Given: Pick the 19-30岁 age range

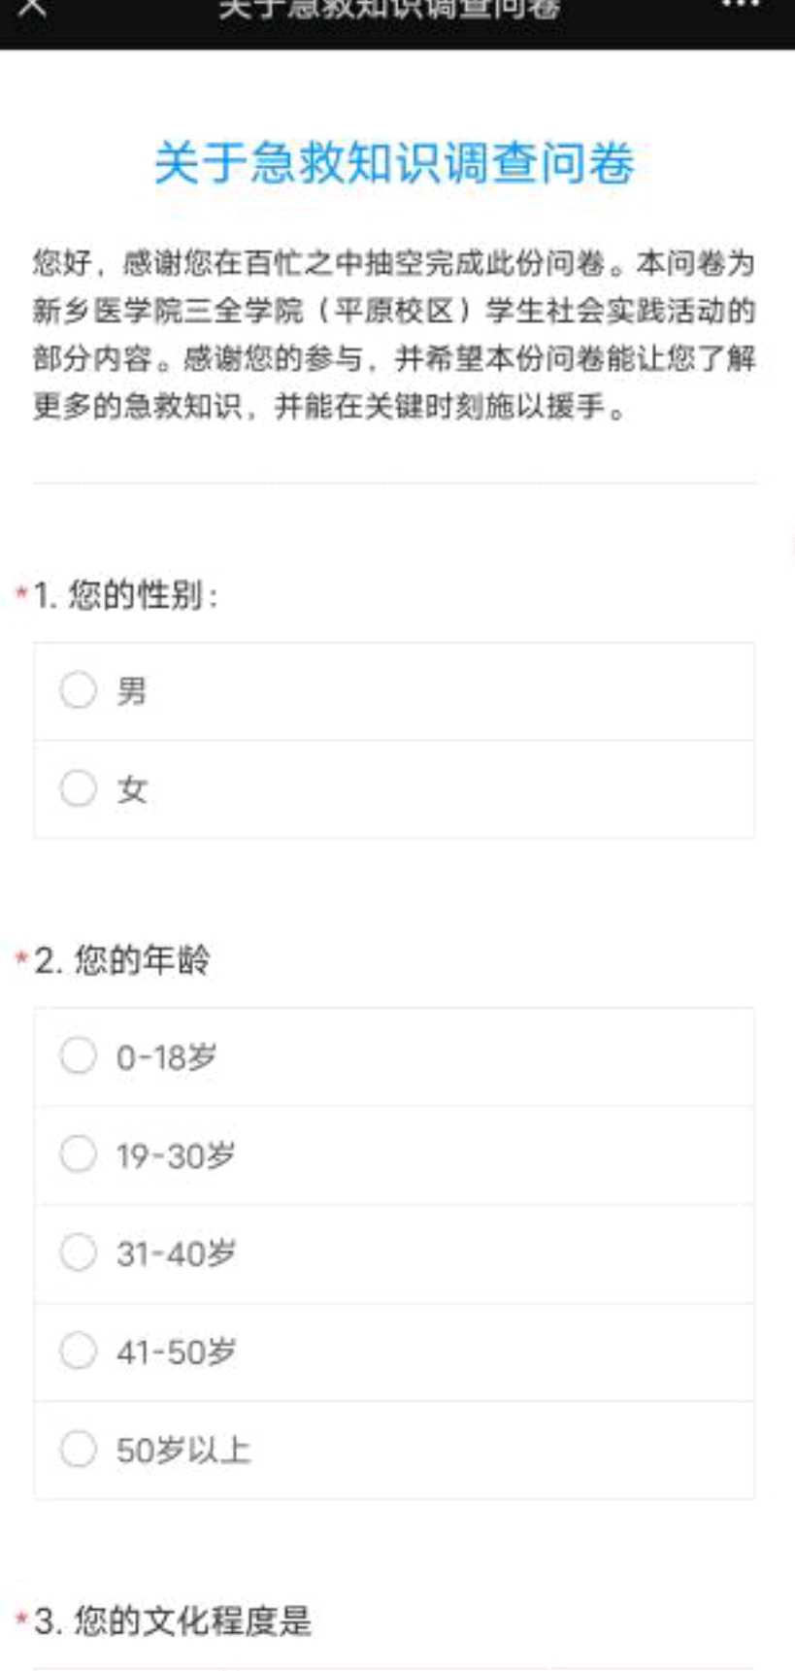Looking at the screenshot, I should point(79,1154).
